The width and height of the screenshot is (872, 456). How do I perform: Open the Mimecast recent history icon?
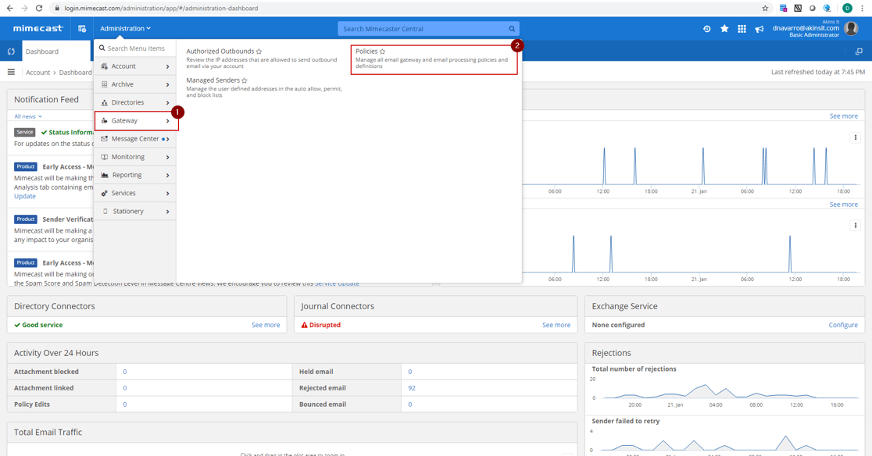point(706,28)
